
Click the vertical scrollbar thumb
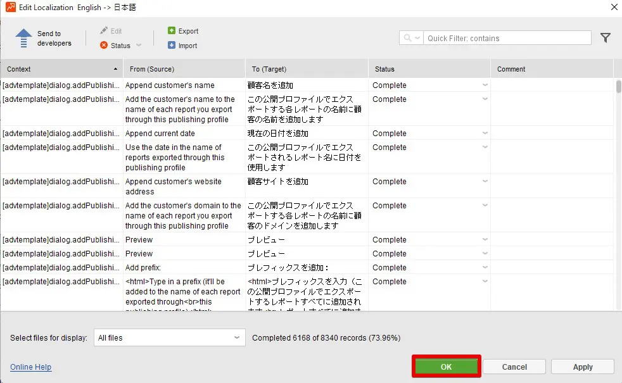pos(618,86)
